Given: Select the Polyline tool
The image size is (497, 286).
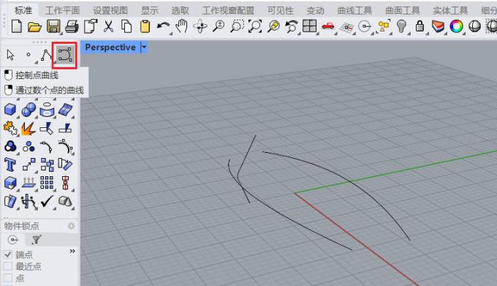Looking at the screenshot, I should point(47,55).
